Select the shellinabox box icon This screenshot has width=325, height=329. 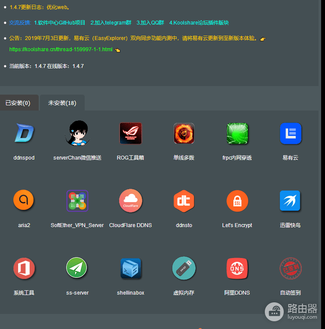(131, 268)
